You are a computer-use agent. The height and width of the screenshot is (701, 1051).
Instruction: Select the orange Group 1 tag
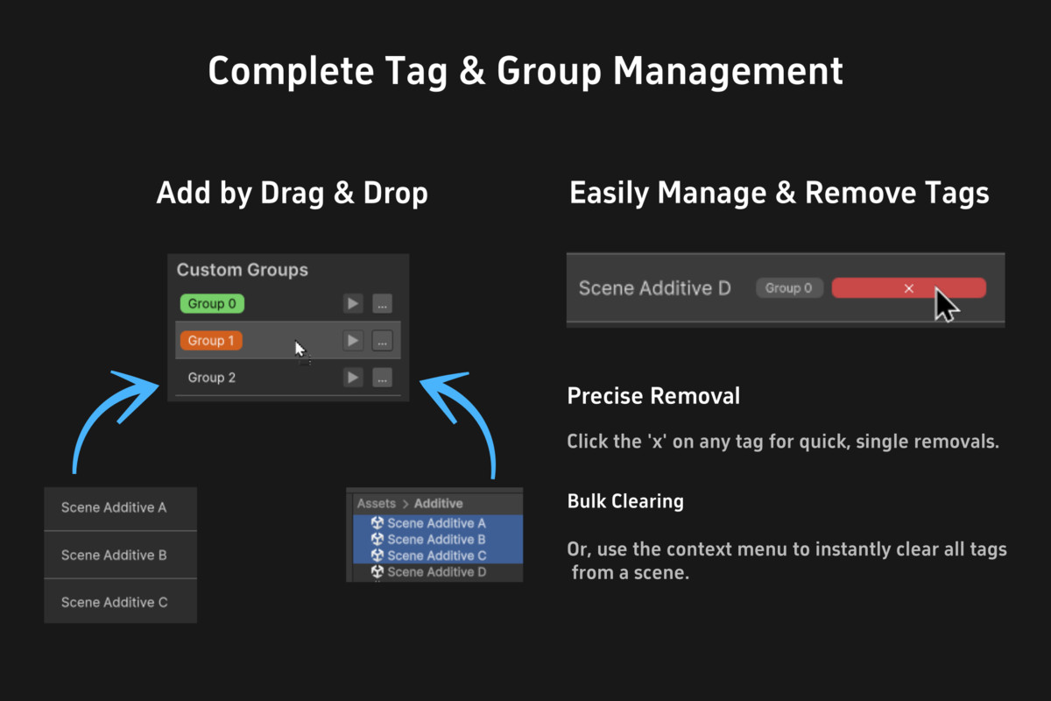click(211, 341)
